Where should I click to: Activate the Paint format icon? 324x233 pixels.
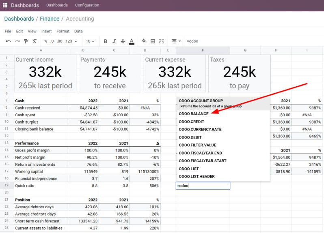(x=26, y=41)
